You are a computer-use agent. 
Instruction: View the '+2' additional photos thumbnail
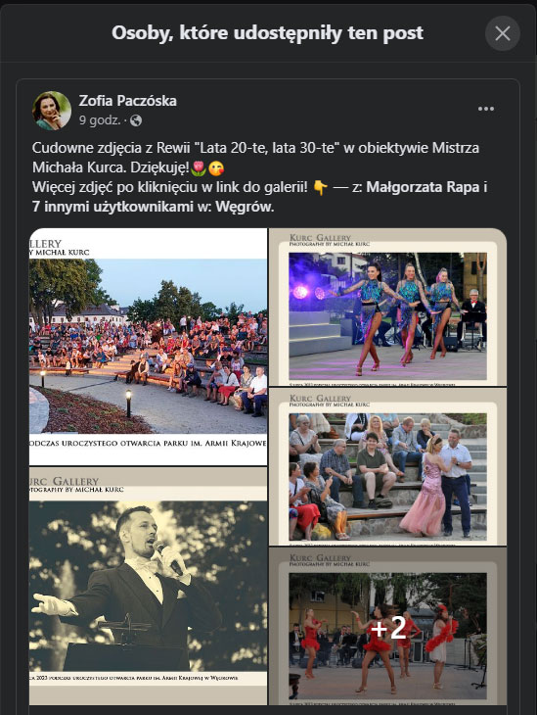point(387,627)
